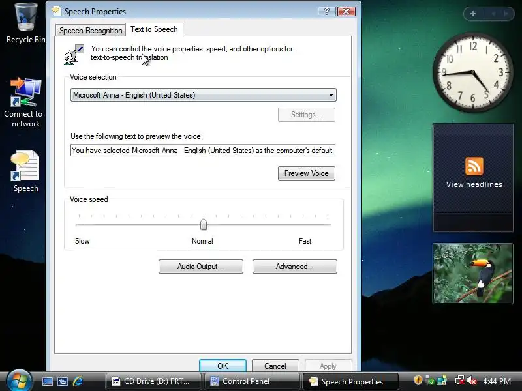Click the Start orb button

(19, 381)
